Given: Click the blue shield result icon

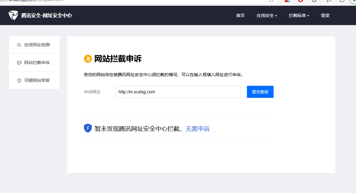Looking at the screenshot, I should click(x=88, y=128).
